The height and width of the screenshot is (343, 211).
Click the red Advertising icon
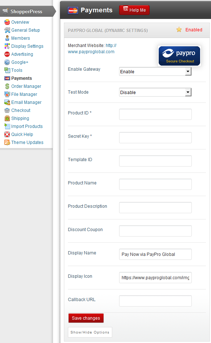[x=7, y=54]
